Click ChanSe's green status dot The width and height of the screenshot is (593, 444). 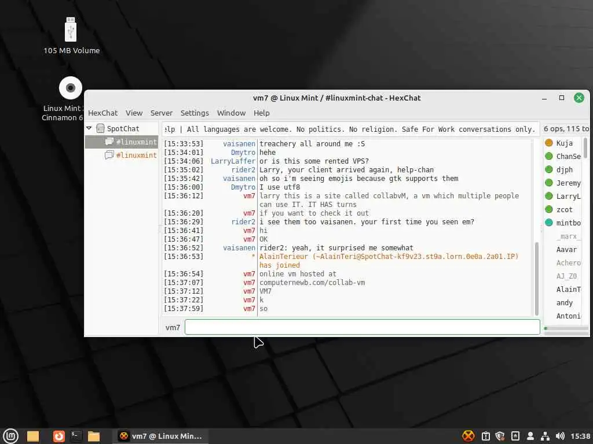[549, 156]
